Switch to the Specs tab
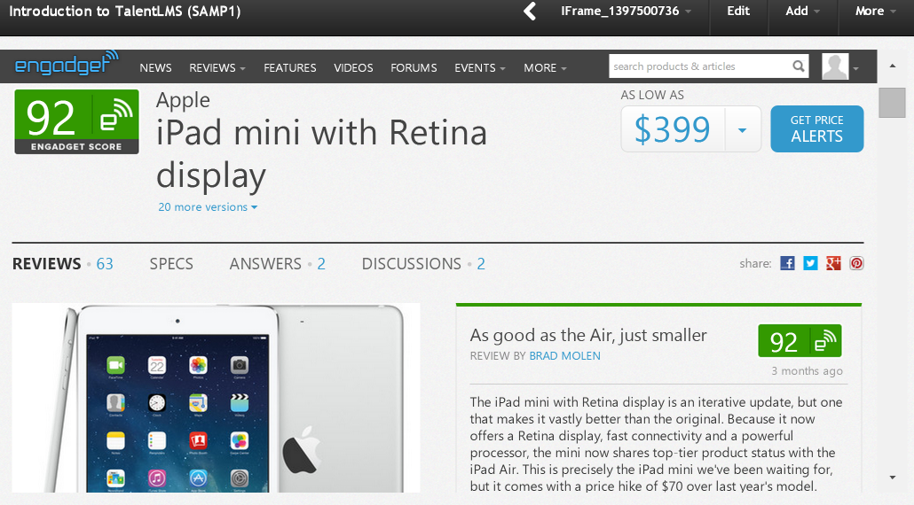The width and height of the screenshot is (914, 505). [x=171, y=264]
